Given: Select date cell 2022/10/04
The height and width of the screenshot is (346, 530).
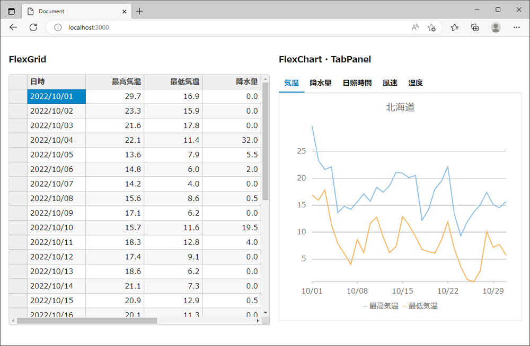Looking at the screenshot, I should 57,140.
